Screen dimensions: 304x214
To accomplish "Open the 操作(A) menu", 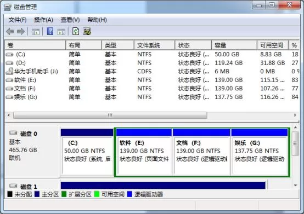I will pyautogui.click(x=43, y=20).
